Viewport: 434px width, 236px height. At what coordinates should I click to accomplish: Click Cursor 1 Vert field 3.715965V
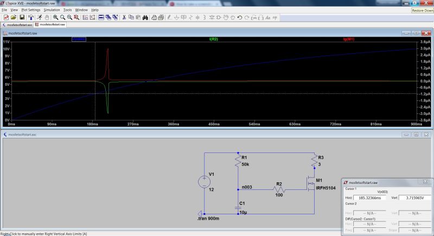(x=414, y=198)
